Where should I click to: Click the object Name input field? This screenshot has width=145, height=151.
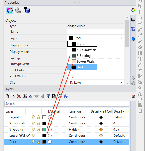[x=96, y=32]
